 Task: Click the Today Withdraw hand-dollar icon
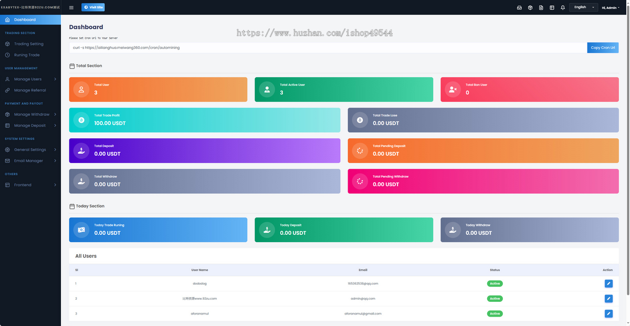(x=453, y=230)
